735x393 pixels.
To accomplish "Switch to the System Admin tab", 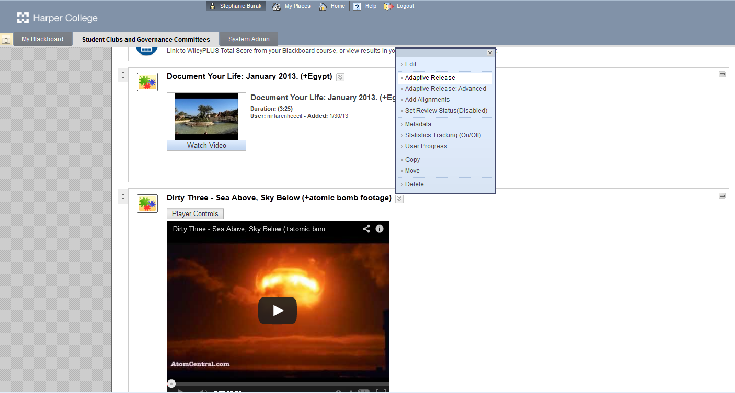I will 249,39.
